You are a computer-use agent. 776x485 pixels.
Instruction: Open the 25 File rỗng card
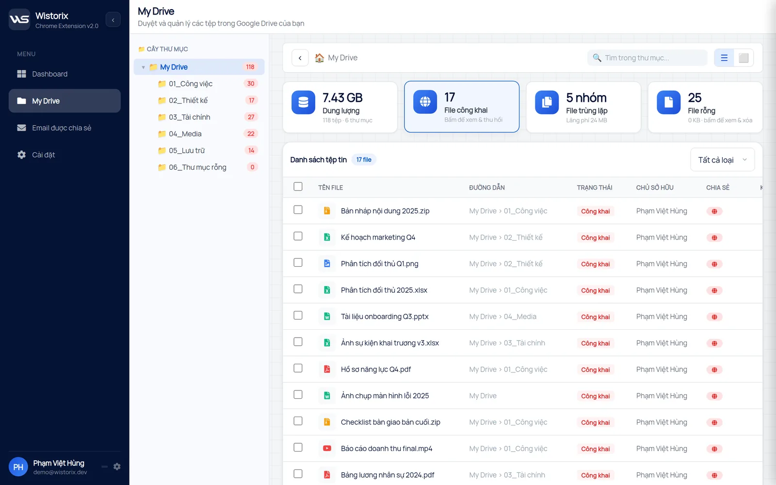tap(705, 107)
